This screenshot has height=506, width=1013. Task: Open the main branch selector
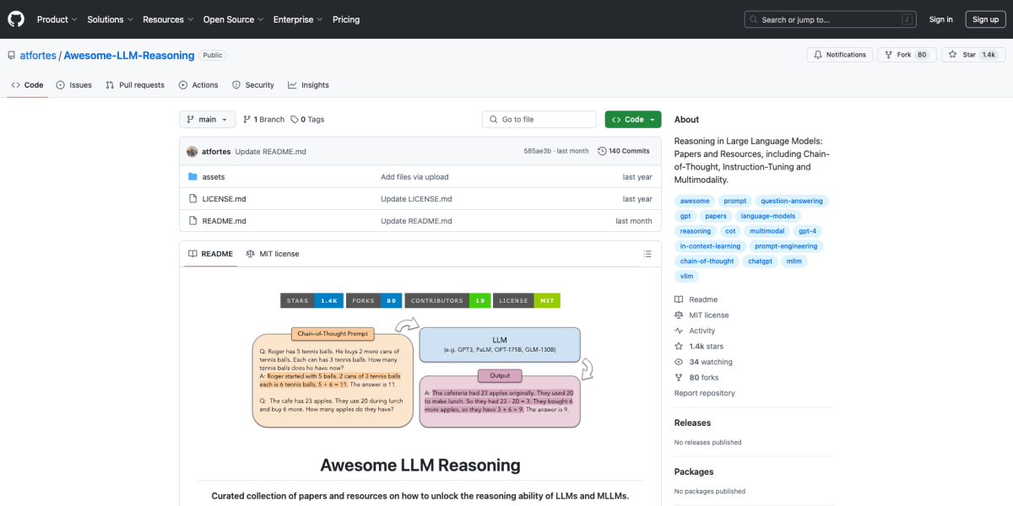tap(207, 119)
